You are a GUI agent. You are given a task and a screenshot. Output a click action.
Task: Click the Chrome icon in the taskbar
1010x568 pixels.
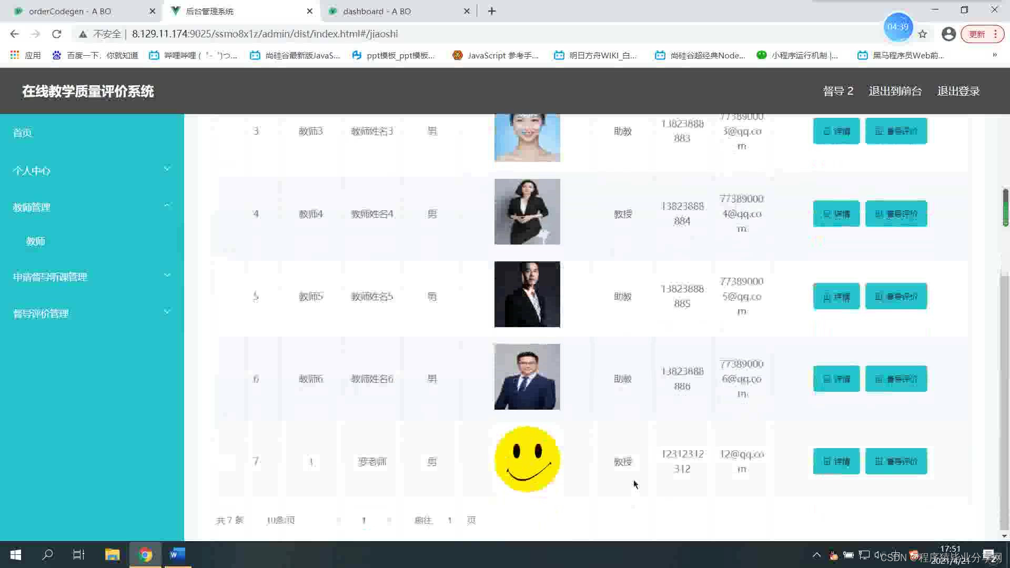(x=145, y=555)
